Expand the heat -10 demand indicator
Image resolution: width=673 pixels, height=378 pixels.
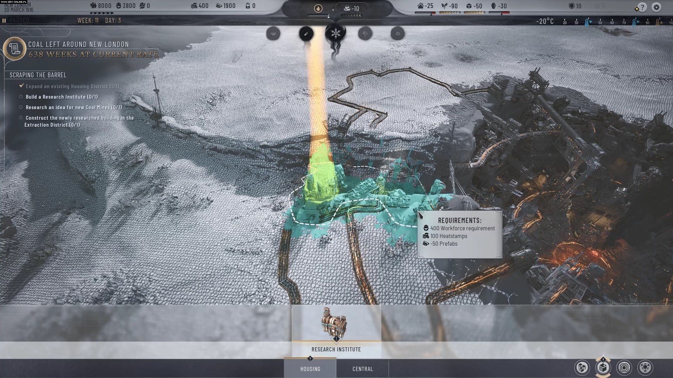(352, 8)
